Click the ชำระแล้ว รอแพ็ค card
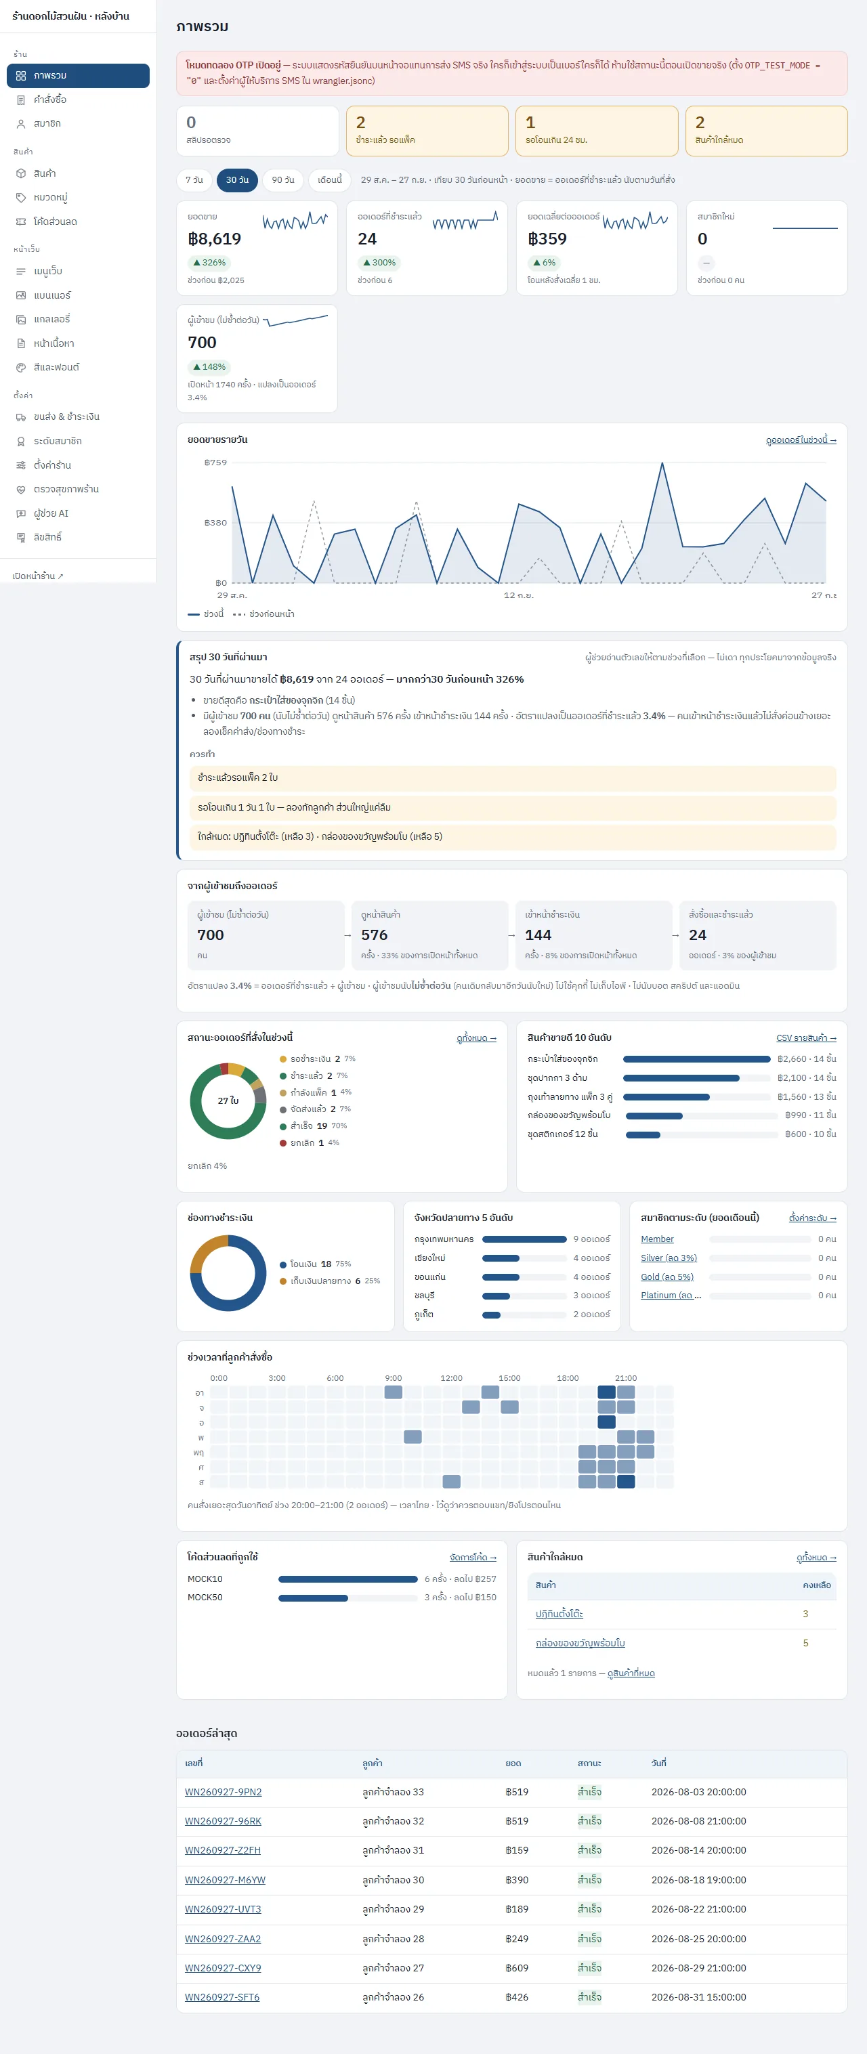Image resolution: width=867 pixels, height=2054 pixels. tap(427, 131)
